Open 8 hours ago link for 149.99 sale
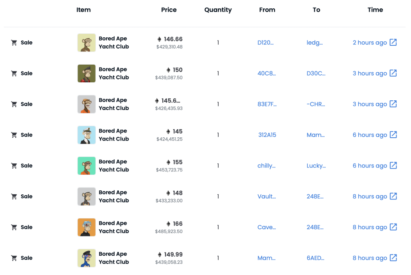This screenshot has height=275, width=411. coord(370,258)
